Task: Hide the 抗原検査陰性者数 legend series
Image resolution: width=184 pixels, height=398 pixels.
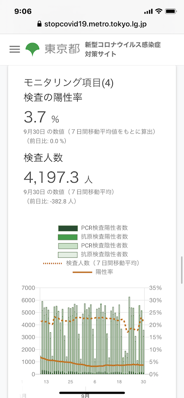Action: tap(93, 254)
